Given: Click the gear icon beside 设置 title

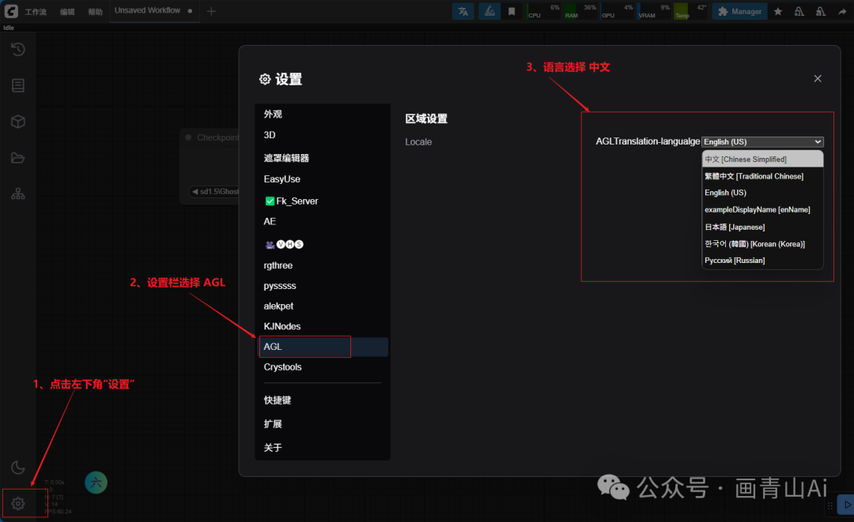Looking at the screenshot, I should [265, 80].
